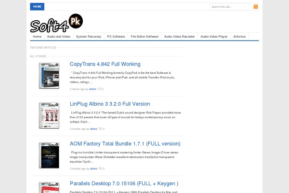The image size is (289, 193).
Task: Open the AOM Factory Total Bundle 1.7.1 article
Action: [x=125, y=144]
